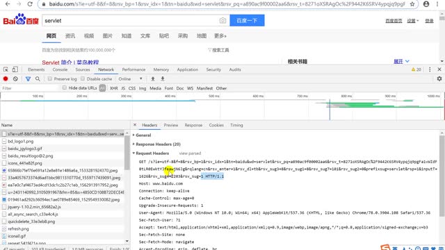This screenshot has height=250, width=445.
Task: Click the import HAR upload arrow icon
Action: click(153, 78)
